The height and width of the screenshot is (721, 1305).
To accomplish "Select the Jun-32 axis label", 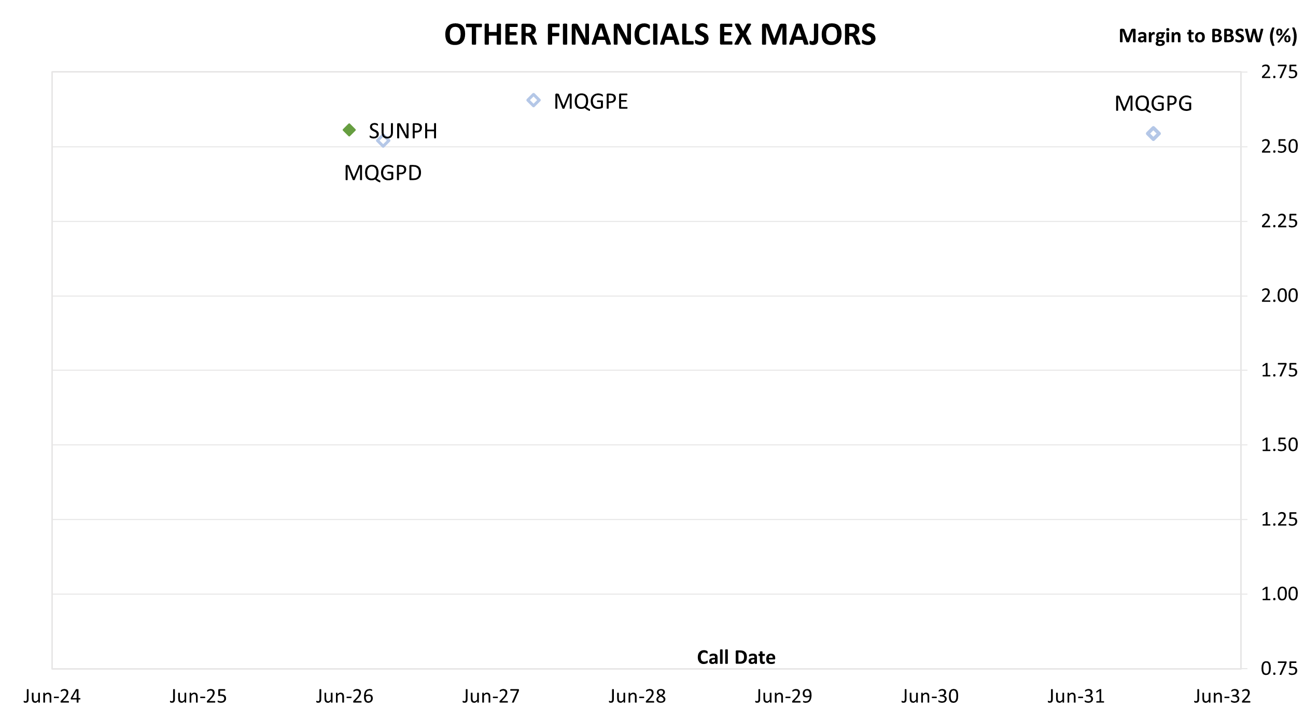I will point(1223,697).
